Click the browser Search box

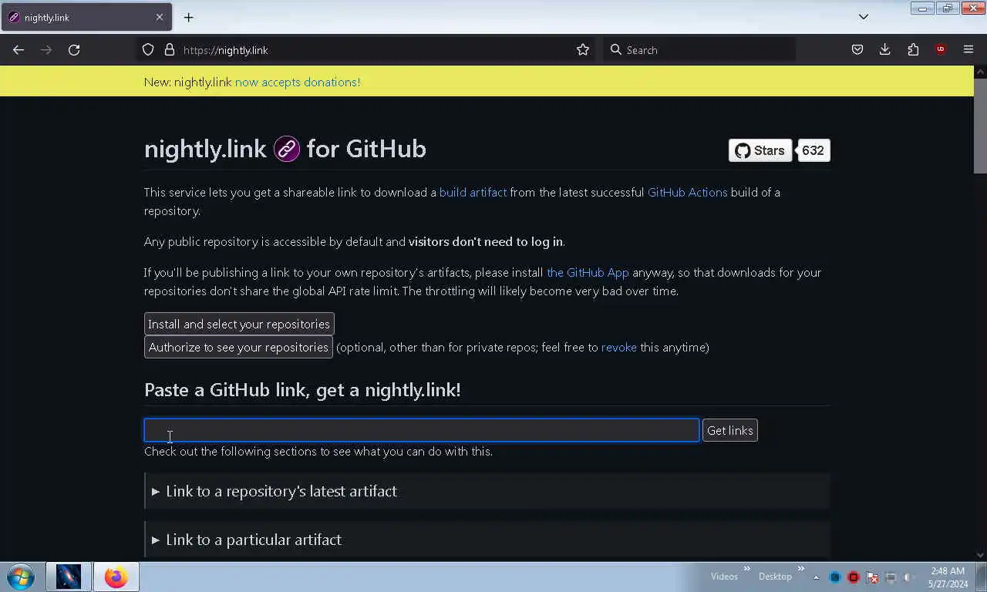(699, 50)
